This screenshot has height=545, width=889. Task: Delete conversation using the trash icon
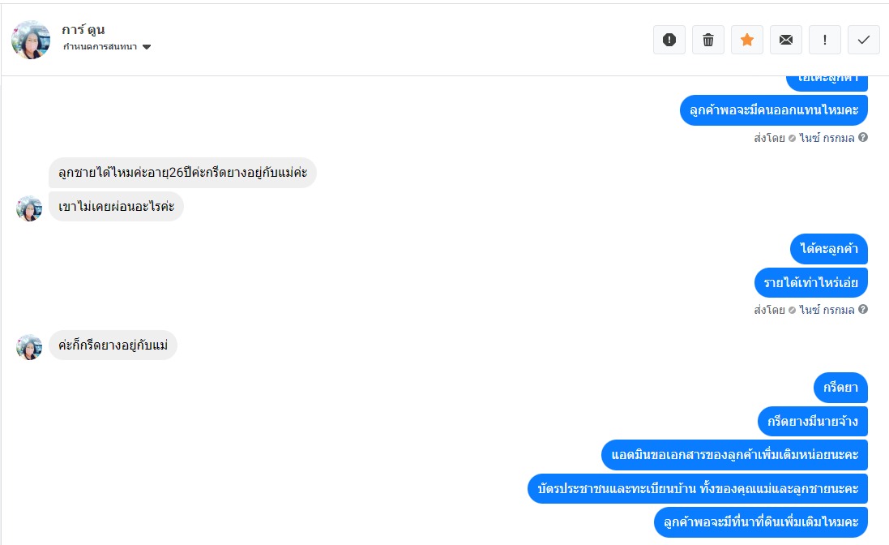point(708,40)
